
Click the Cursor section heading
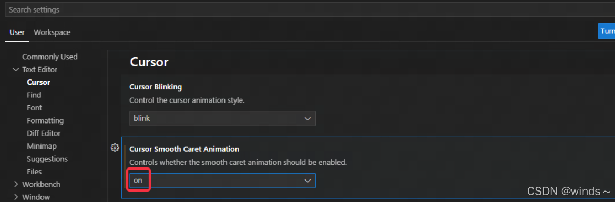(x=149, y=62)
